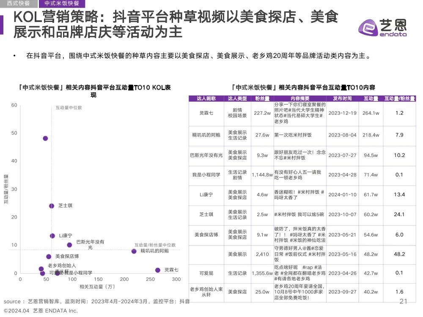Click the 1,144.8w follower count cell
Viewport: 423px width, 317px height.
coord(262,175)
